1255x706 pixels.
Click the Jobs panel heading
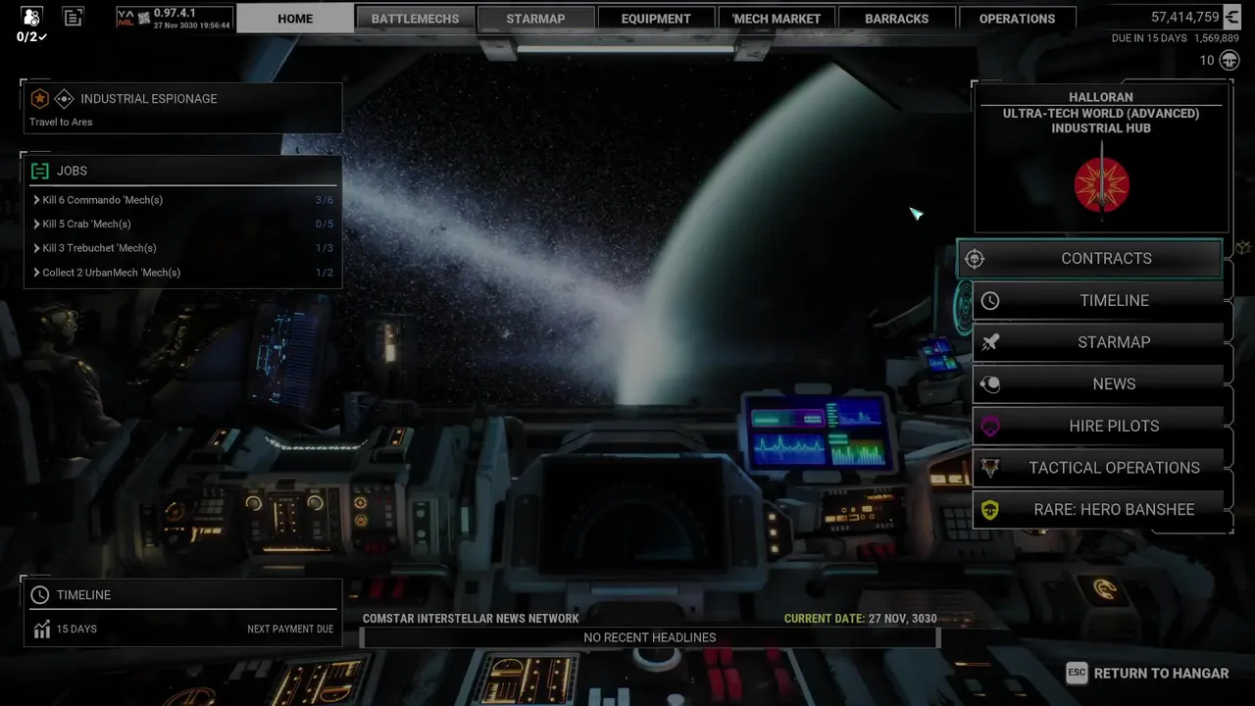(72, 171)
